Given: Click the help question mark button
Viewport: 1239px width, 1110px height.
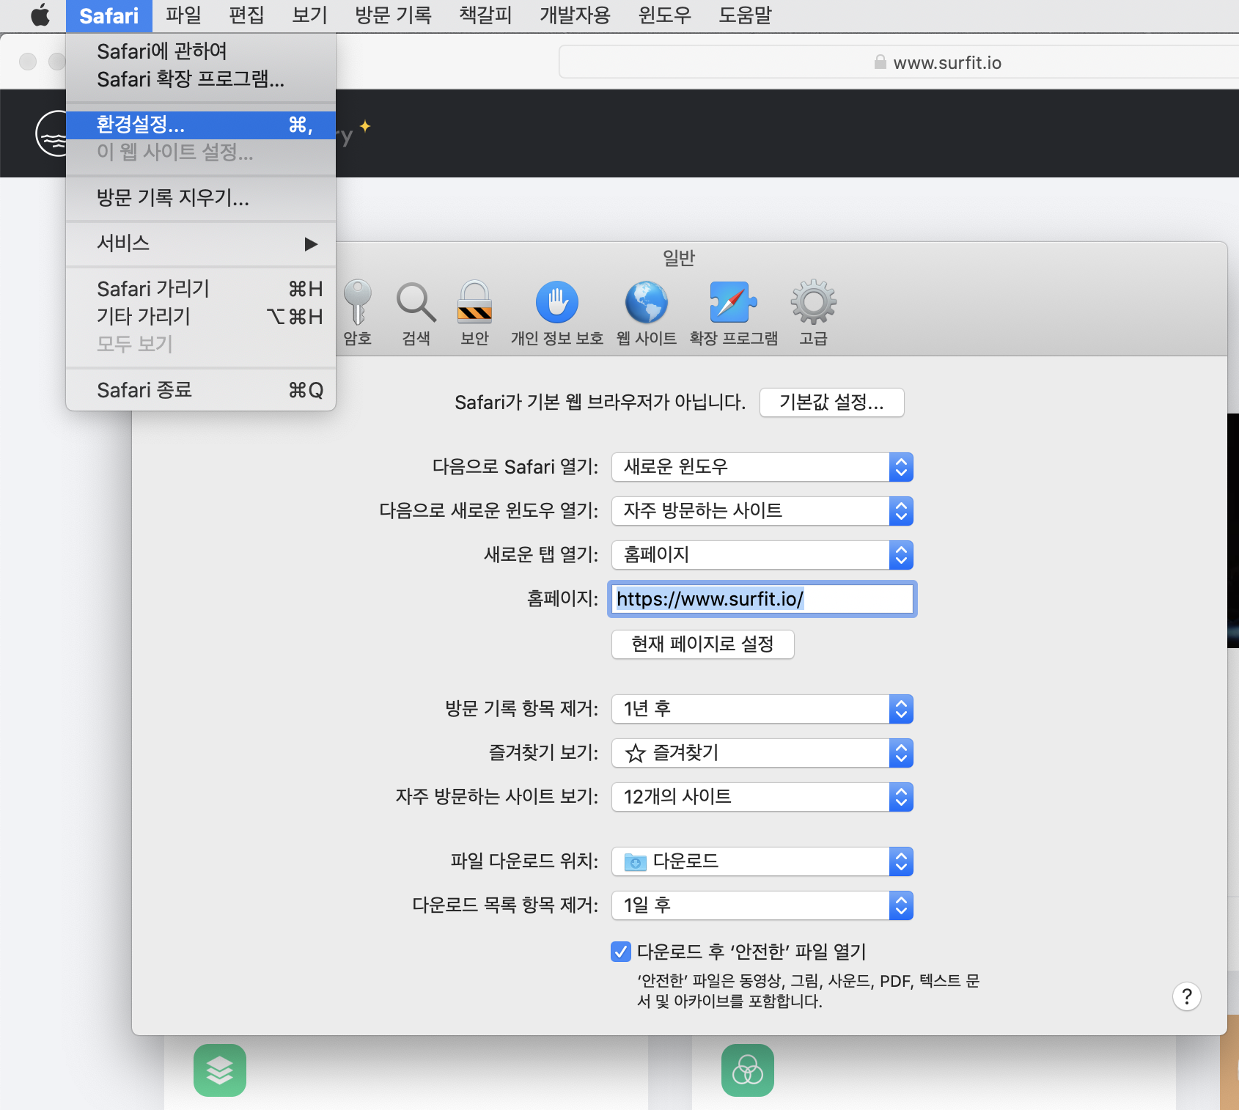Looking at the screenshot, I should [x=1187, y=996].
